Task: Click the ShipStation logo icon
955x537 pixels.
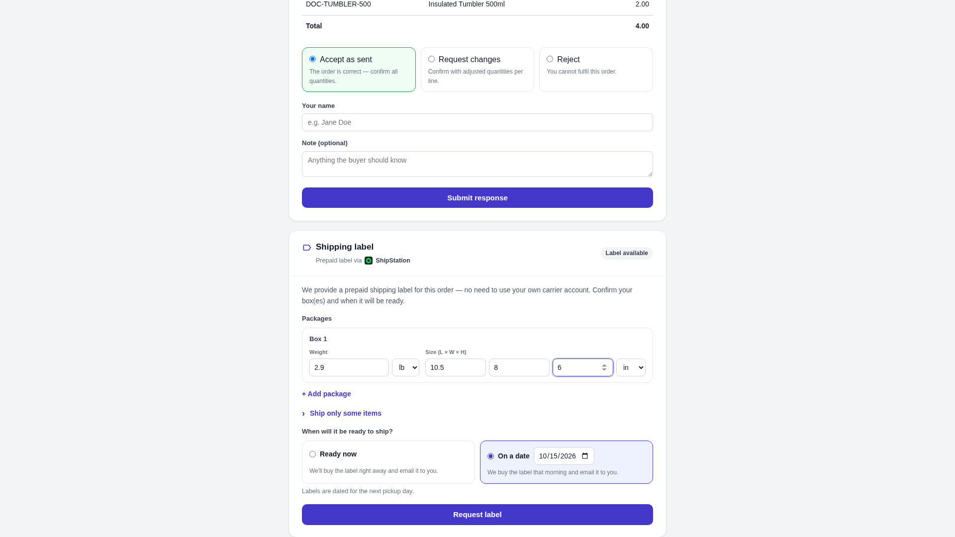Action: coord(369,261)
